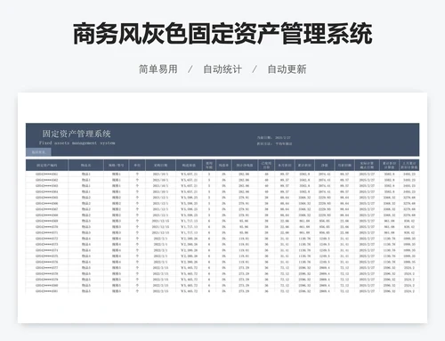Click the spreadsheet preview thumbnail
This screenshot has height=341, width=445.
coord(222,207)
